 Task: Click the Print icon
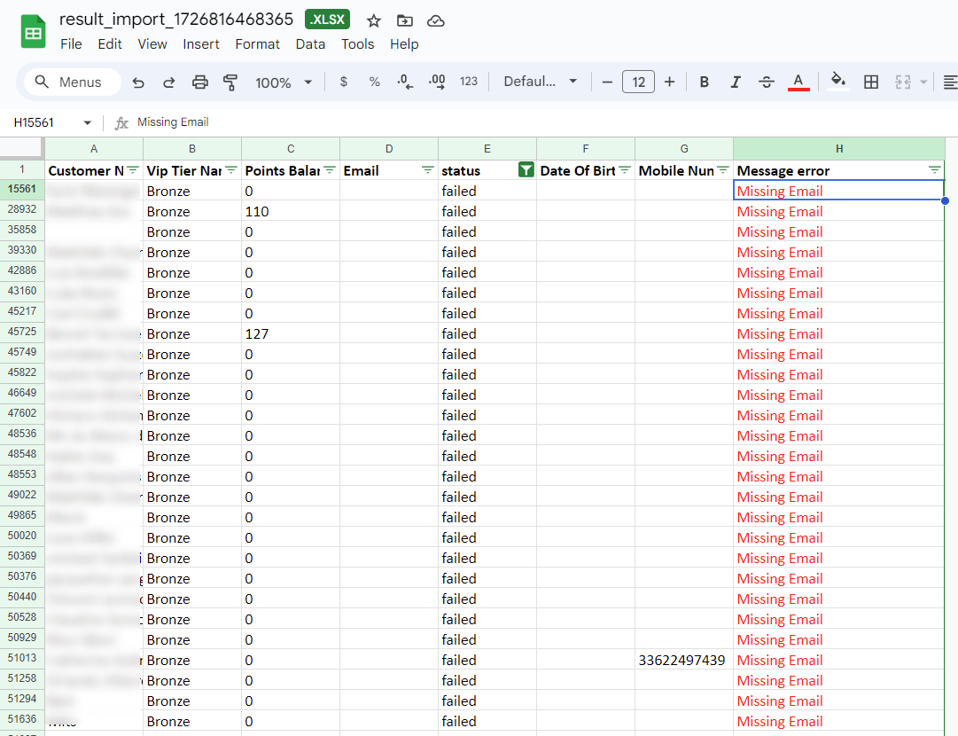coord(200,82)
